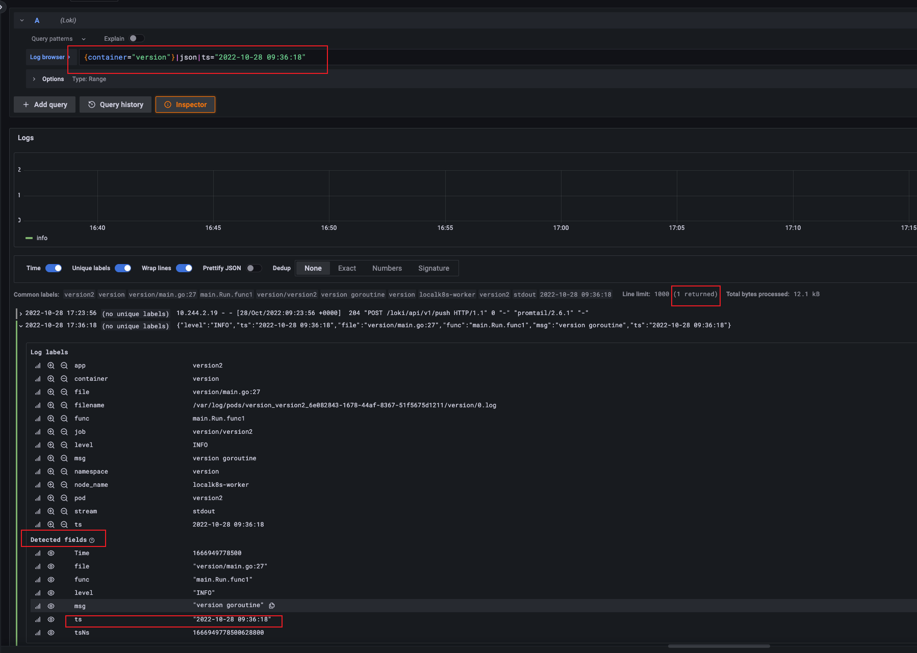This screenshot has width=917, height=653.
Task: Click the horizontal scrollbar thumb
Action: tap(719, 646)
